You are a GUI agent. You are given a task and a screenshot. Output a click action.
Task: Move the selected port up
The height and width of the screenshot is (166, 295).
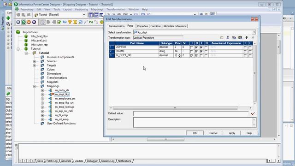(x=247, y=38)
